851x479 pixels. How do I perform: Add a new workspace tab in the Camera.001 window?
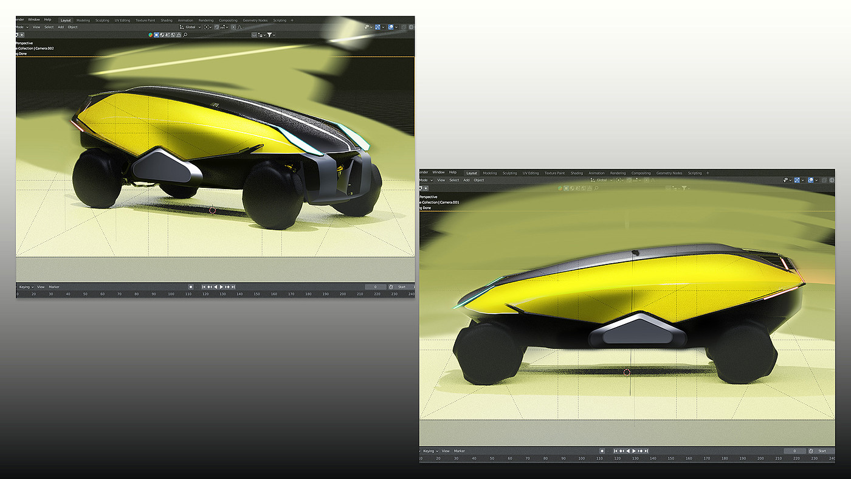pos(708,173)
